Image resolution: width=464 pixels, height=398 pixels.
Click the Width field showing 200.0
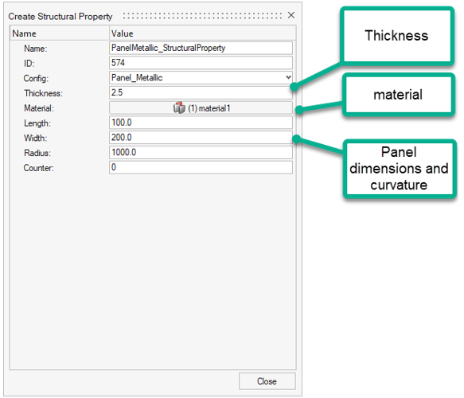coord(201,138)
